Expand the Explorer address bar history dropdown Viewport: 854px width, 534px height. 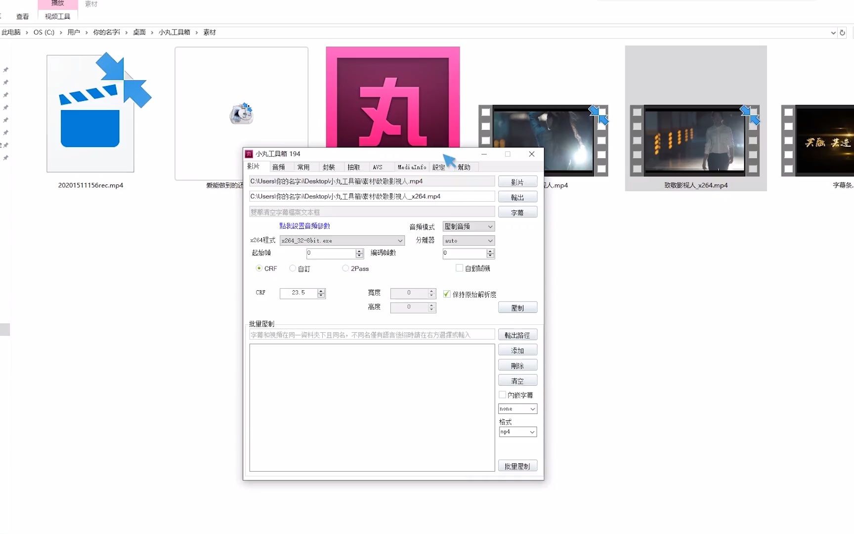point(833,33)
